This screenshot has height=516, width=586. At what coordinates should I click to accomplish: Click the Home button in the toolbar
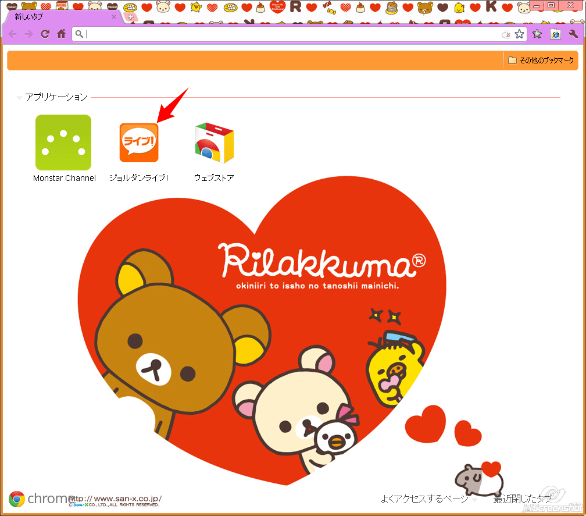click(61, 34)
